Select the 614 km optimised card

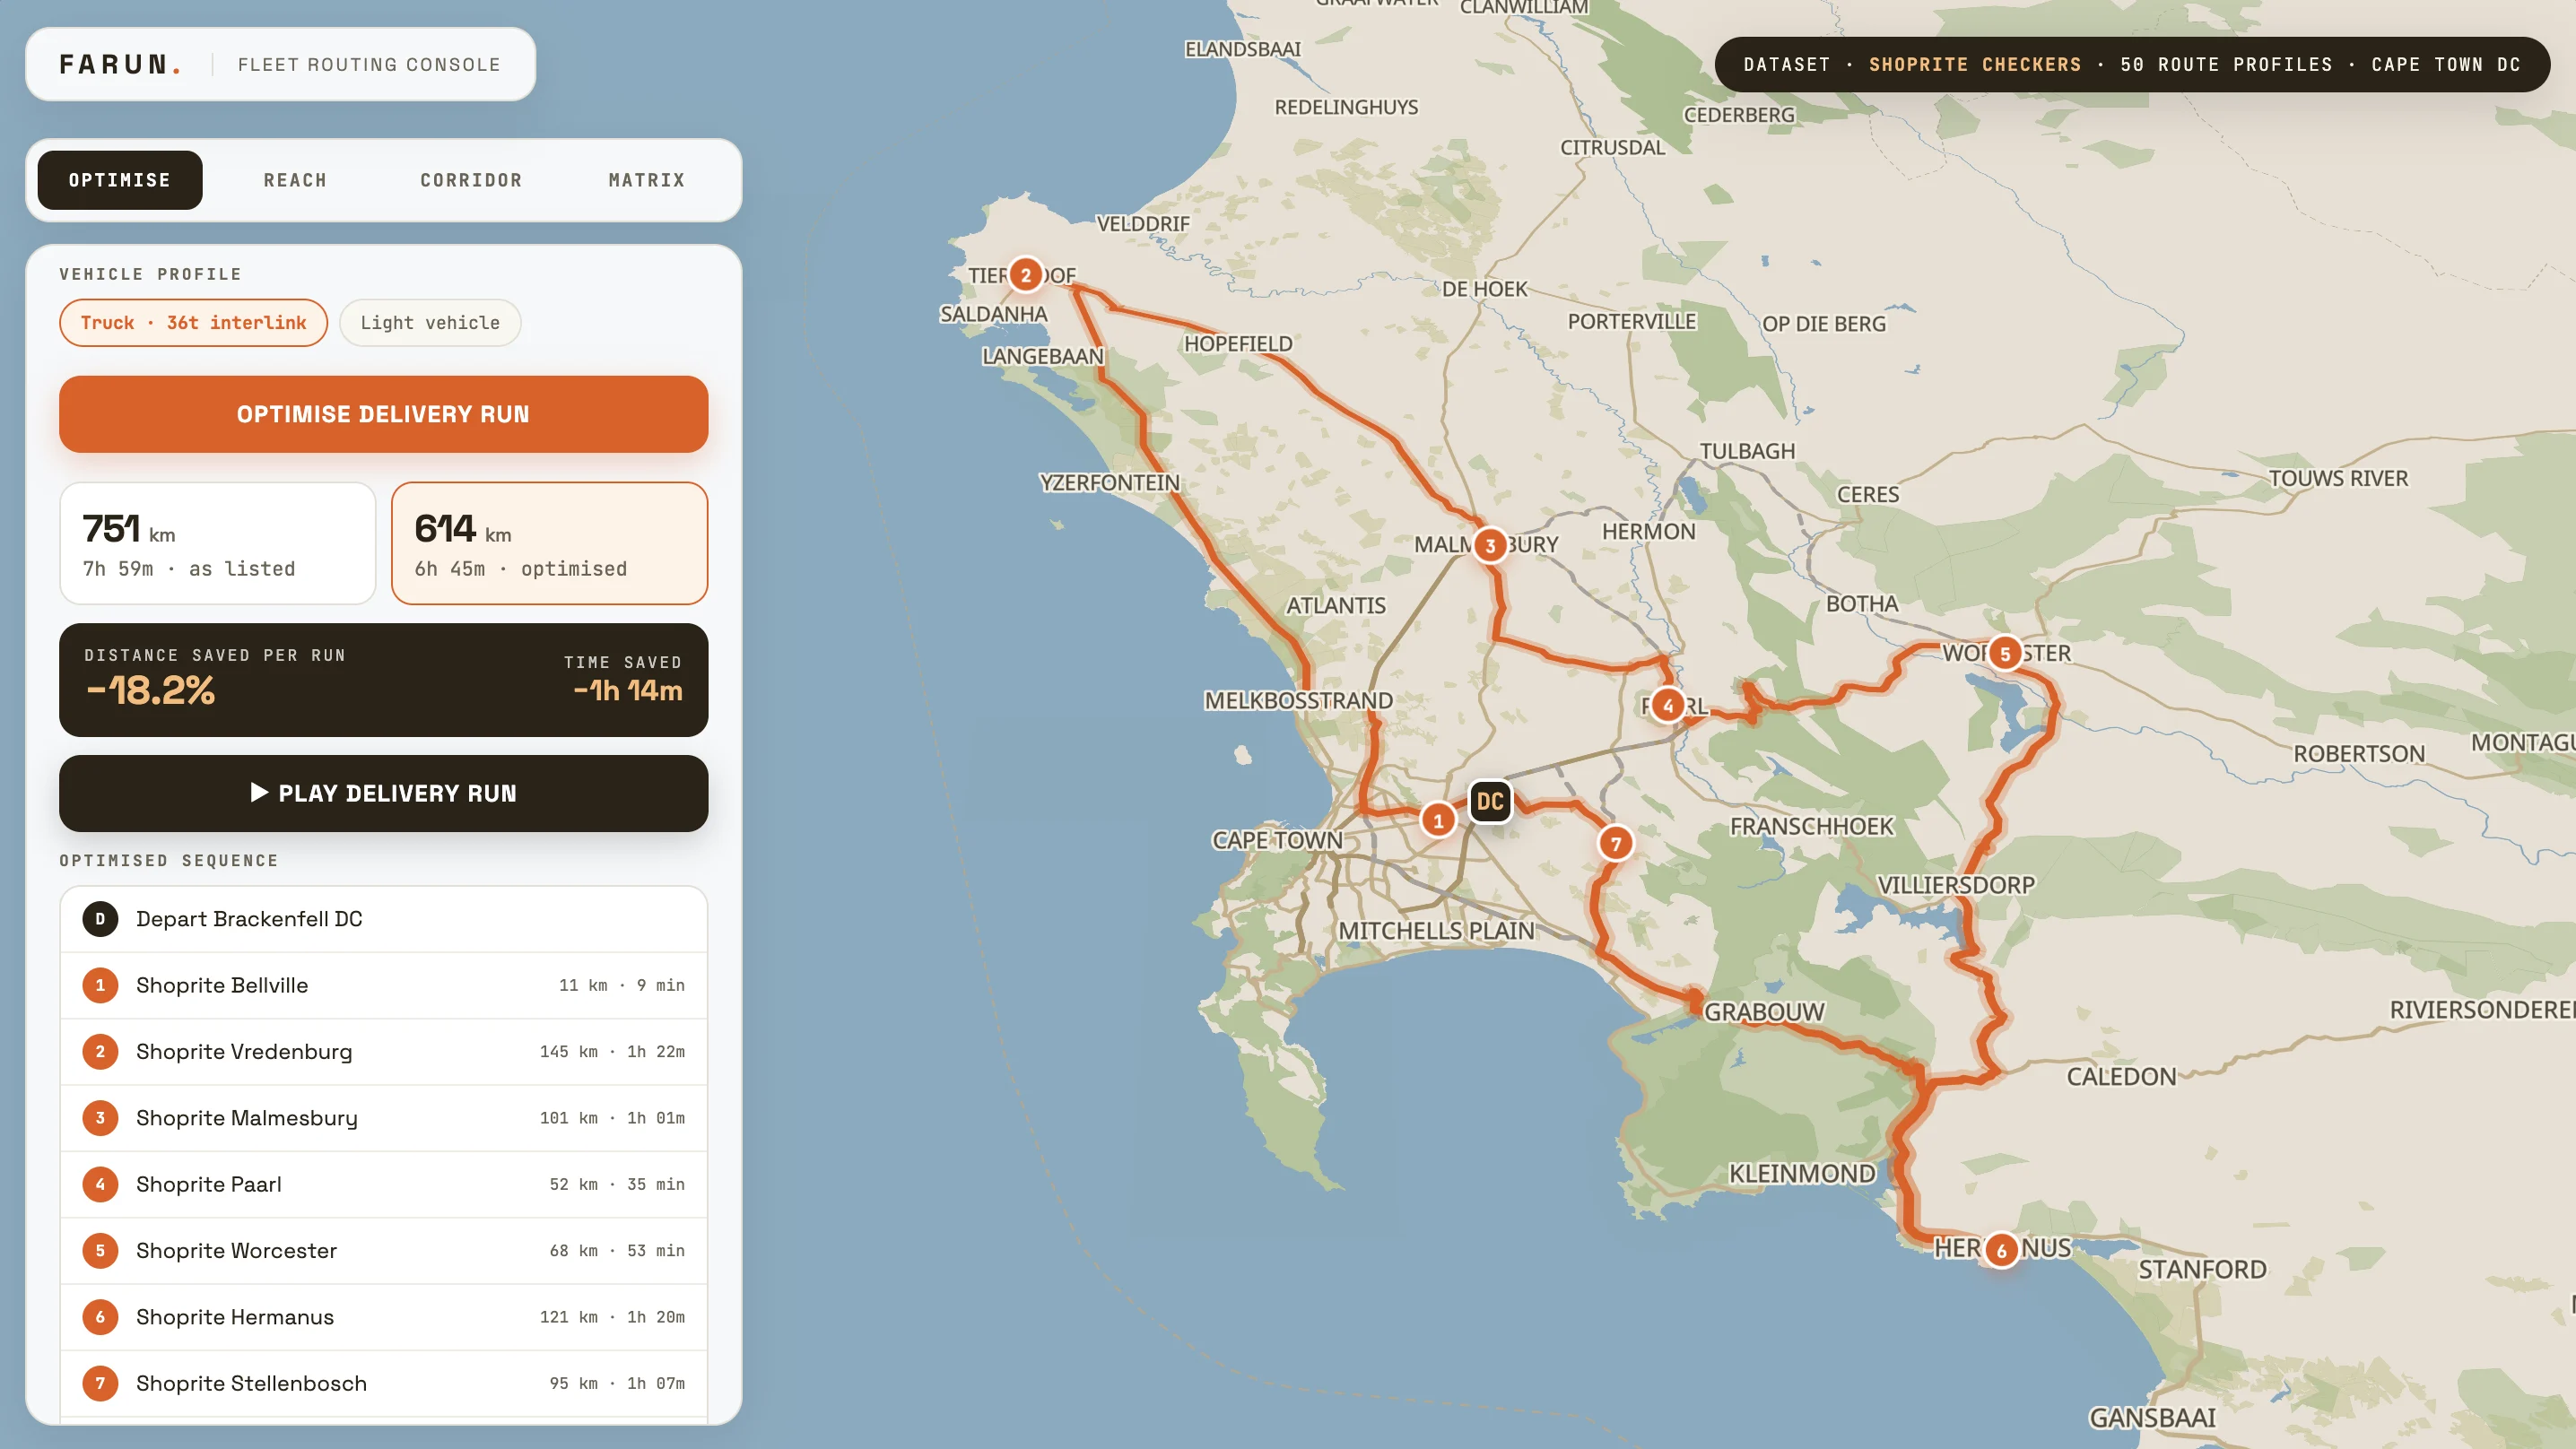549,543
